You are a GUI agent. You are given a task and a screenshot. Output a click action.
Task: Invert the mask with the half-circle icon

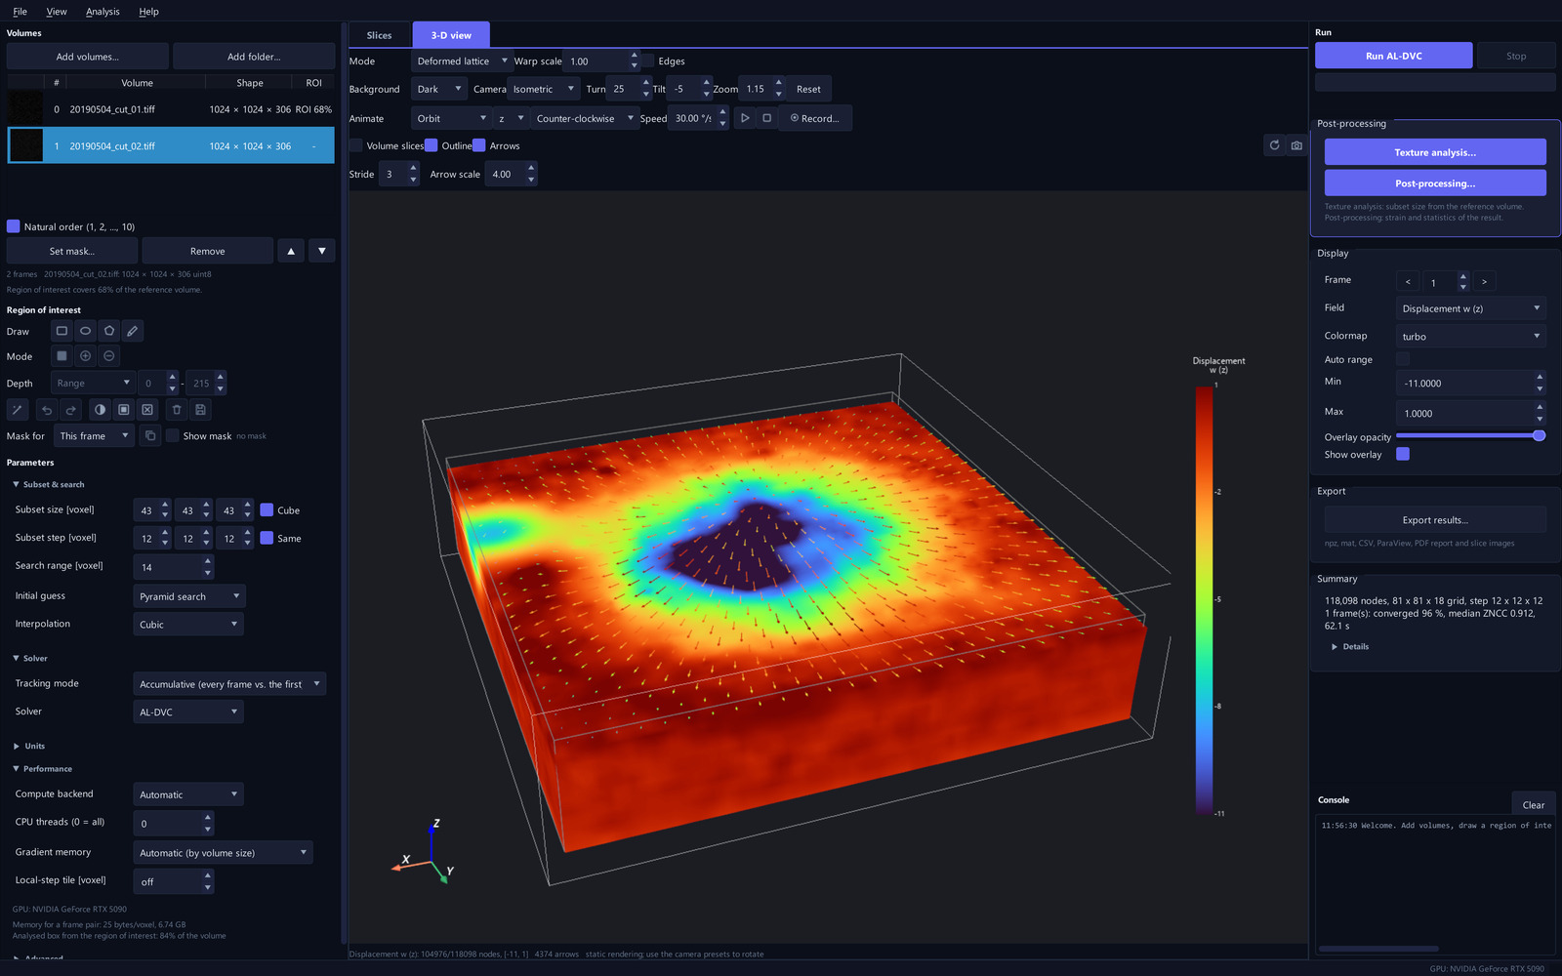coord(100,410)
